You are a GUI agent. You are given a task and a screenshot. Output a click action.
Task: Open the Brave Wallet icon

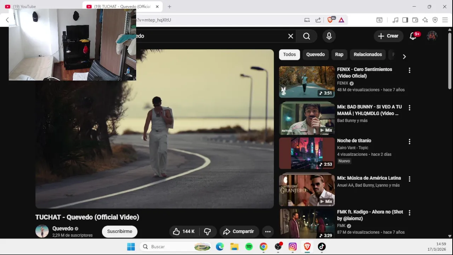[415, 20]
